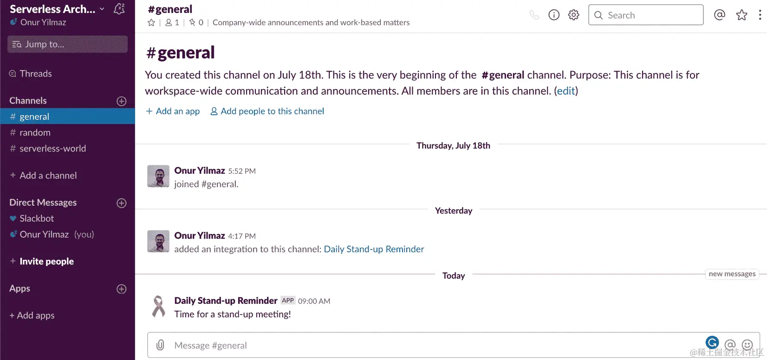Click the Daily Stand-up Reminder link
The width and height of the screenshot is (767, 360).
click(373, 249)
